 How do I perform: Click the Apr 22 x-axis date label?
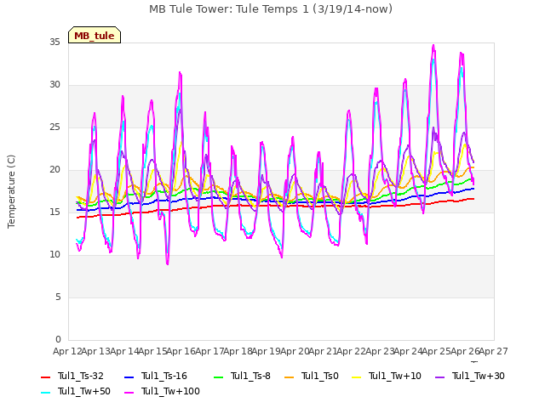(351, 351)
